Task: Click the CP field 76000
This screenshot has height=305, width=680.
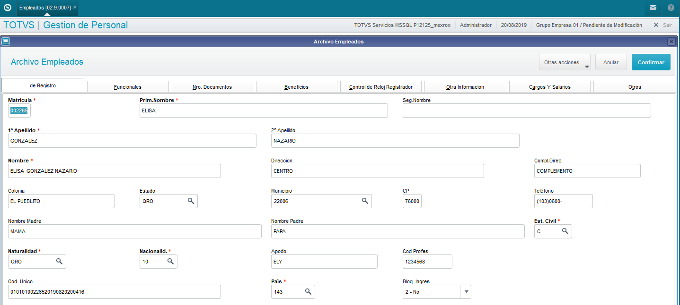Action: (x=412, y=201)
